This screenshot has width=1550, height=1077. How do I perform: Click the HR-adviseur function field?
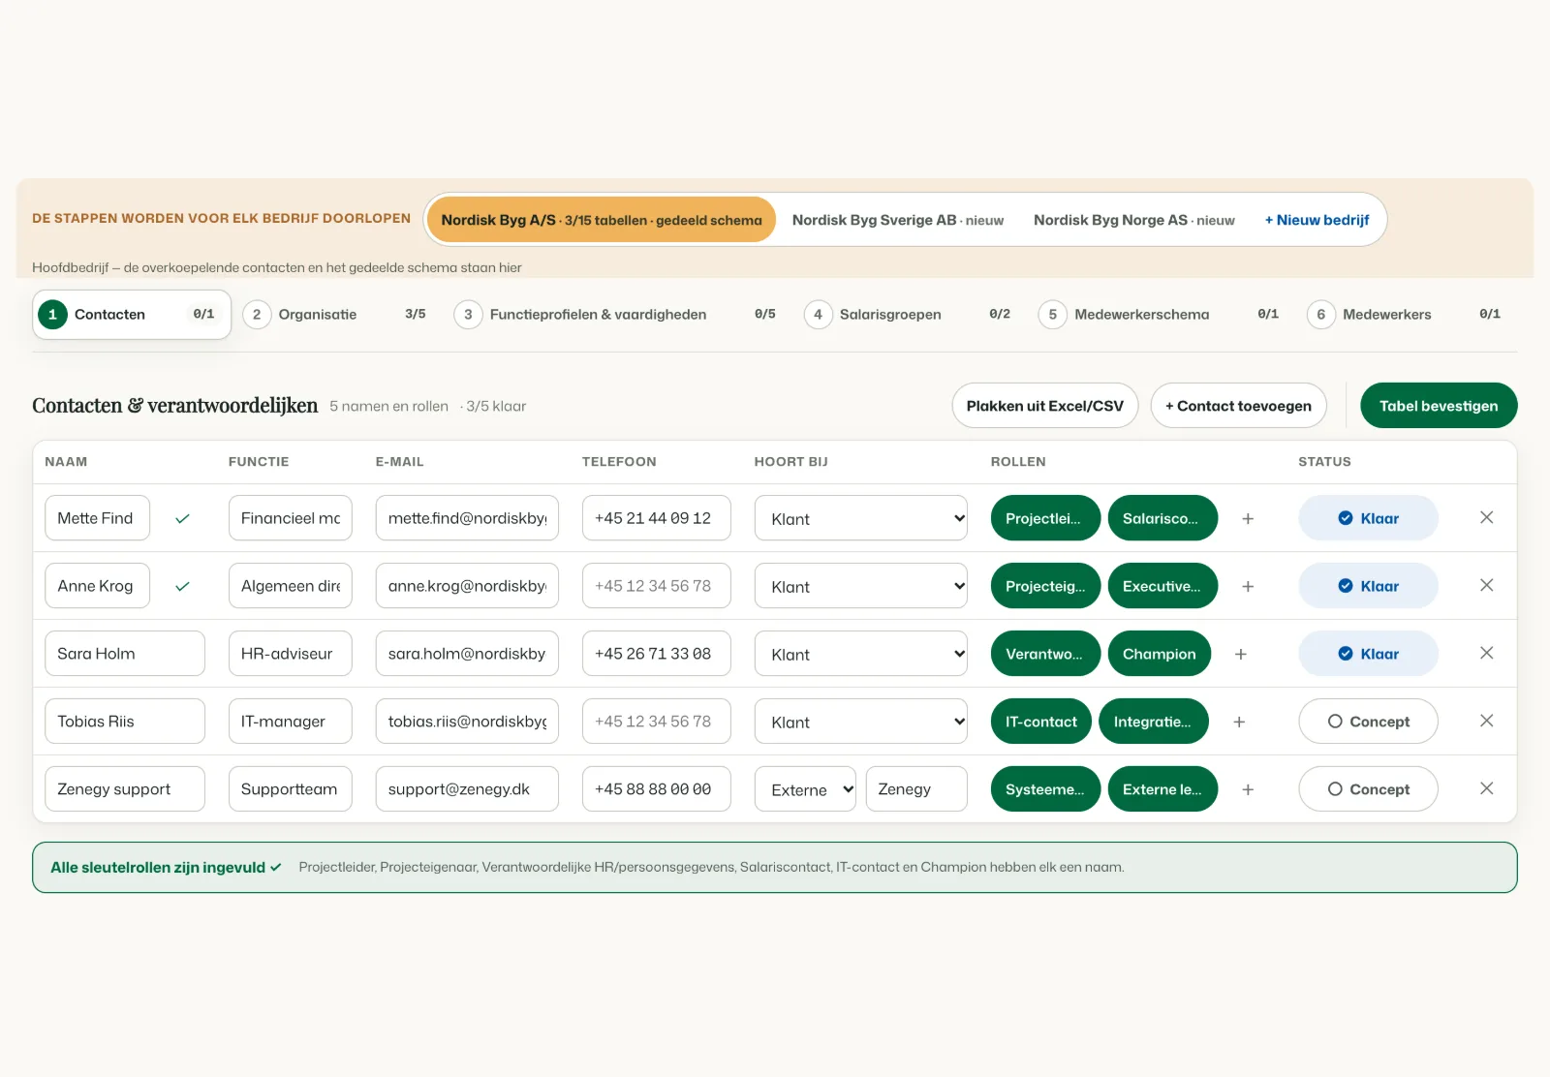click(x=291, y=654)
